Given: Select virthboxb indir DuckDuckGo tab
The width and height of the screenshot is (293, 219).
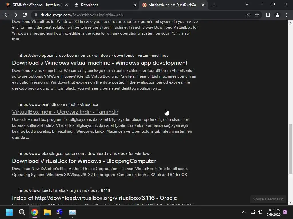Looking at the screenshot, I should [173, 5].
